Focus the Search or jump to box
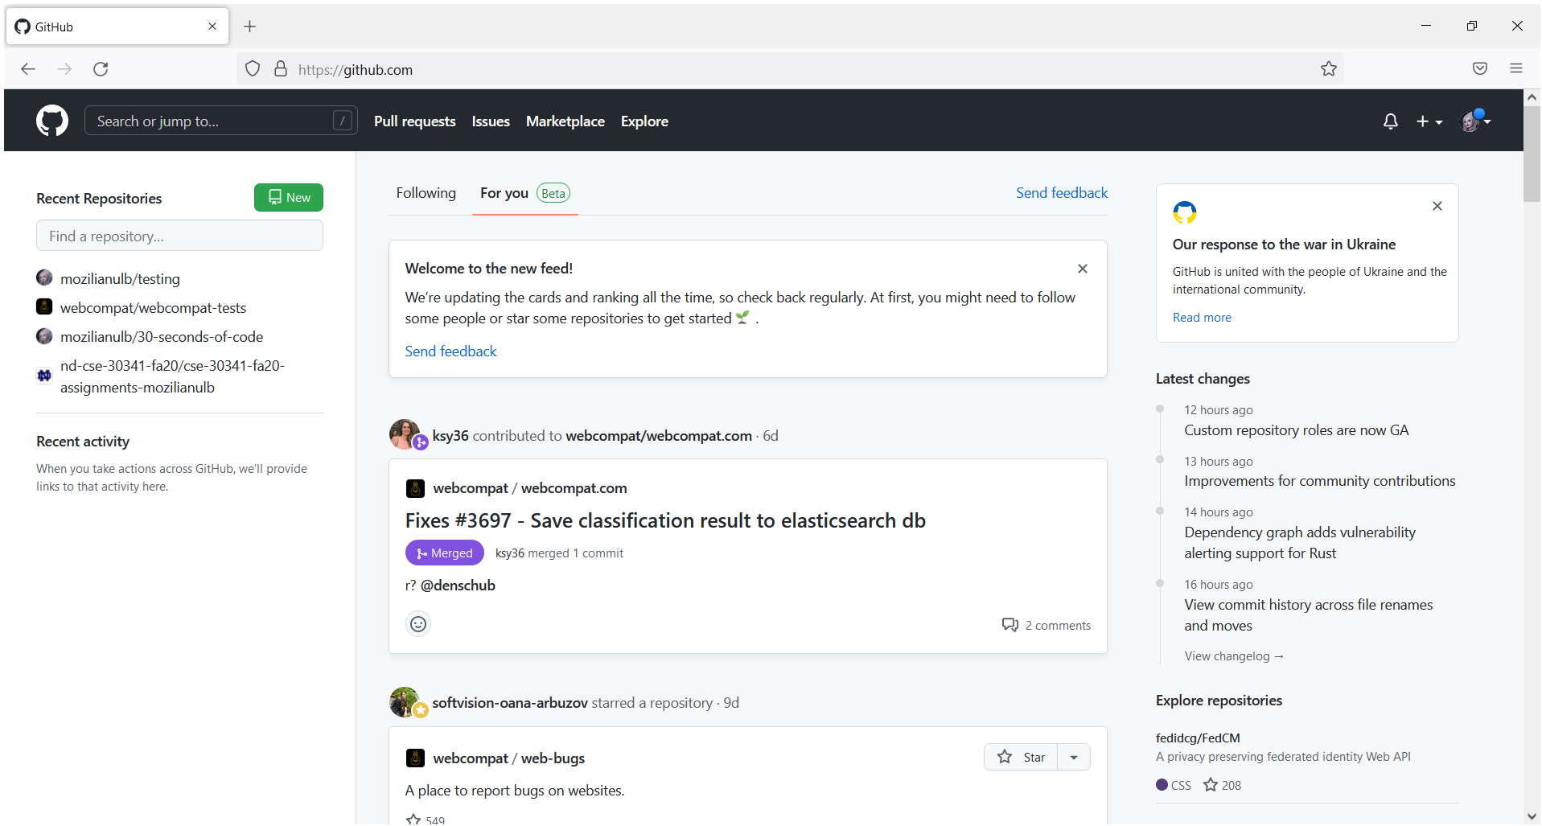Viewport: 1542px width, 826px height. (221, 121)
